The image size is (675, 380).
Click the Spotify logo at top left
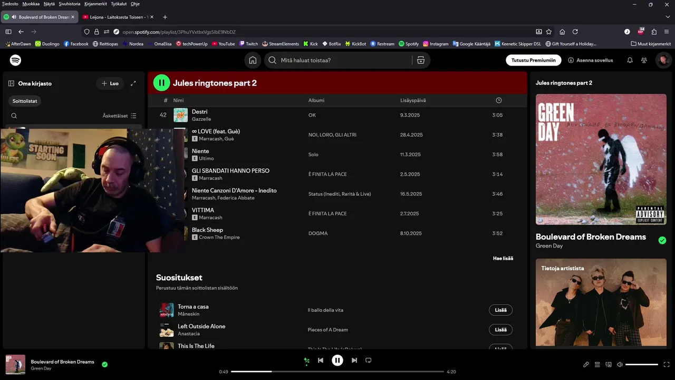click(x=16, y=60)
